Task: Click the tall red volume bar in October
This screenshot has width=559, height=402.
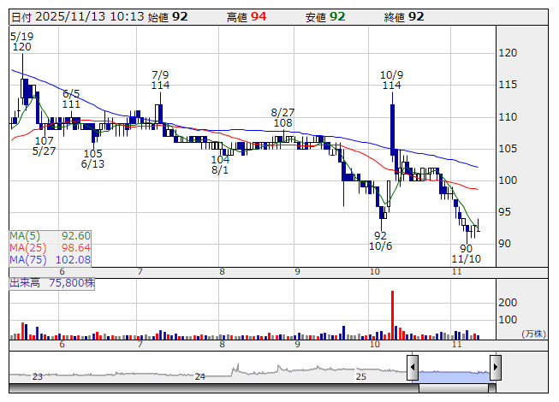Action: 393,315
